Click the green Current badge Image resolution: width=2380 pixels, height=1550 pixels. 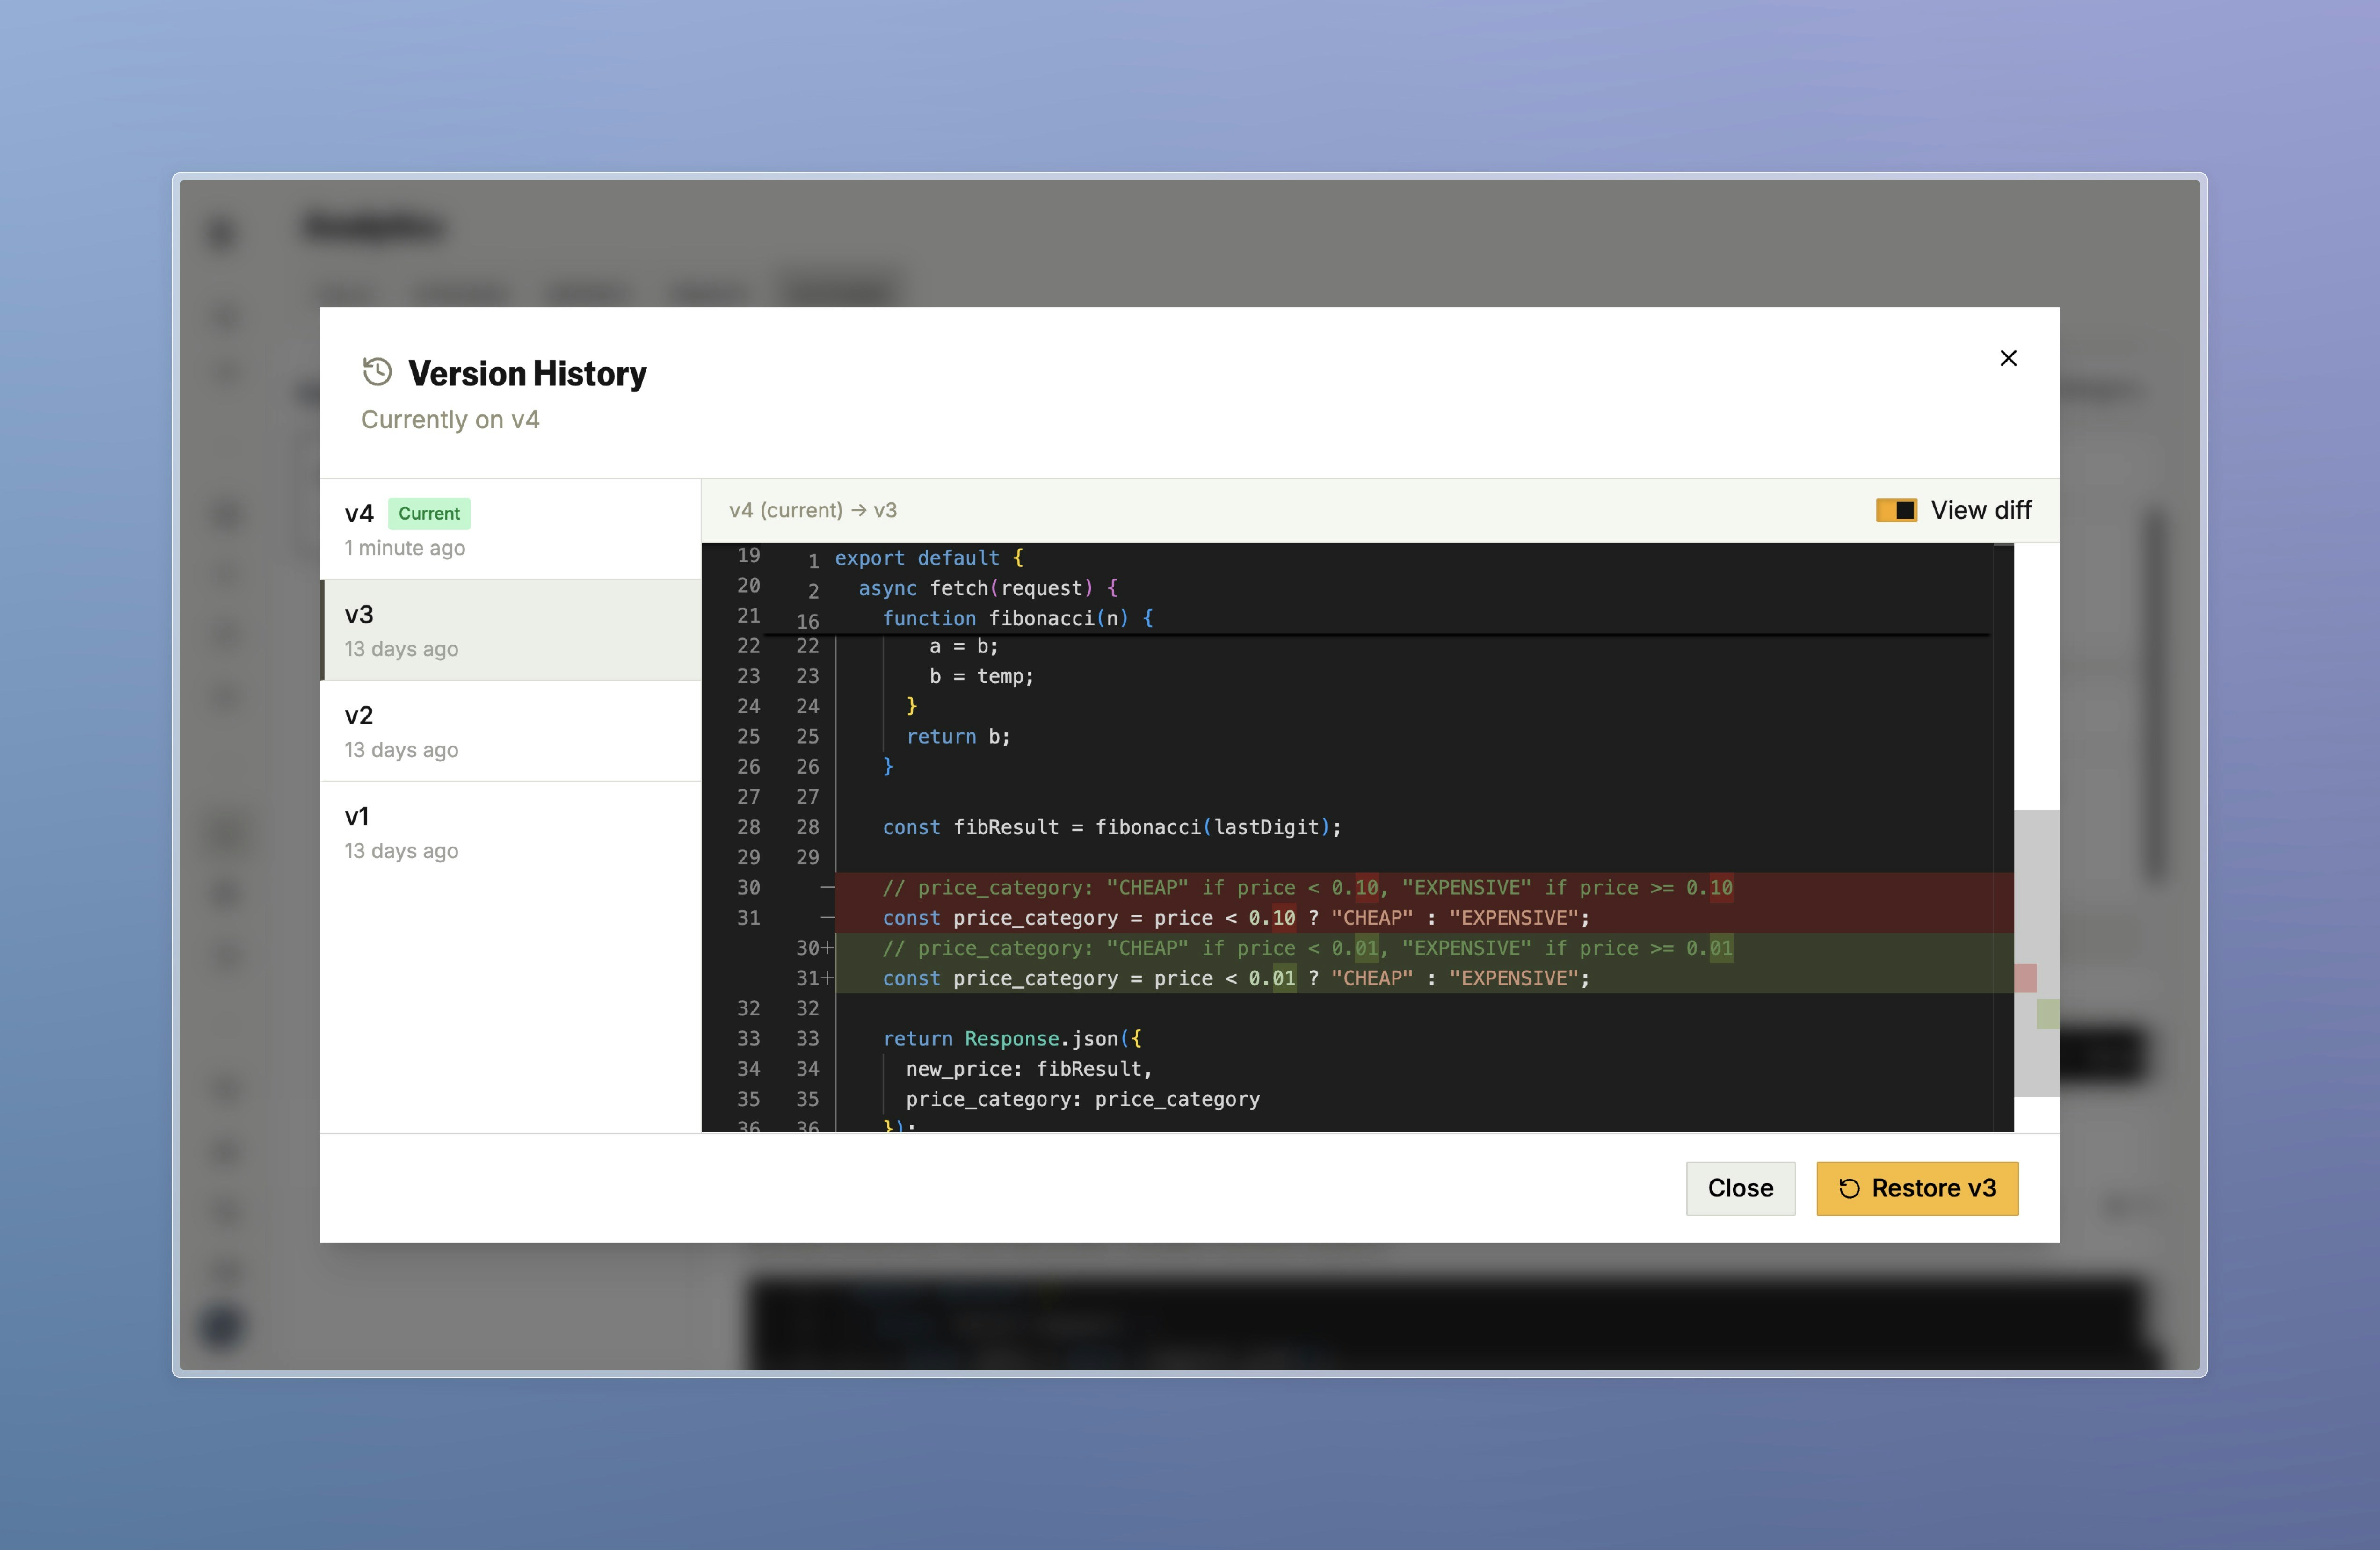coord(429,513)
